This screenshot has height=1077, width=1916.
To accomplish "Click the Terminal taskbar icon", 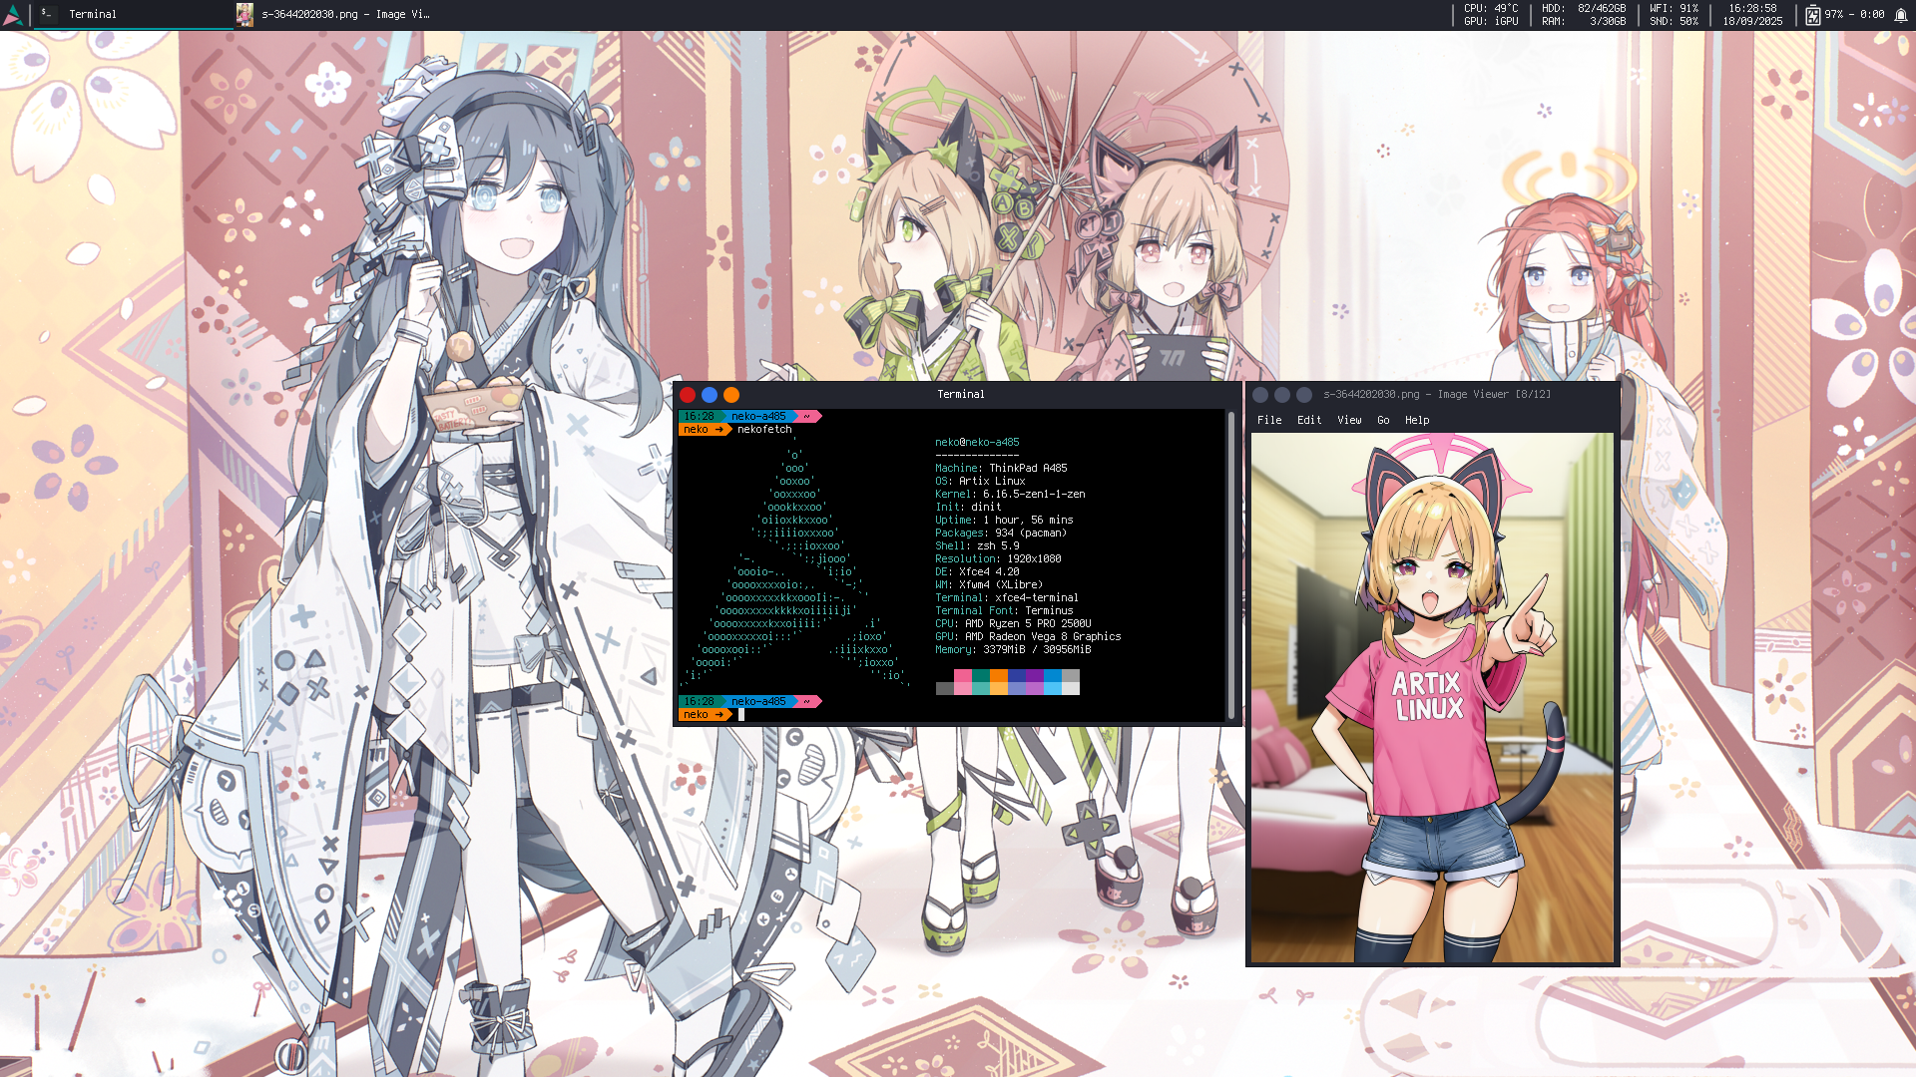I will pos(47,14).
